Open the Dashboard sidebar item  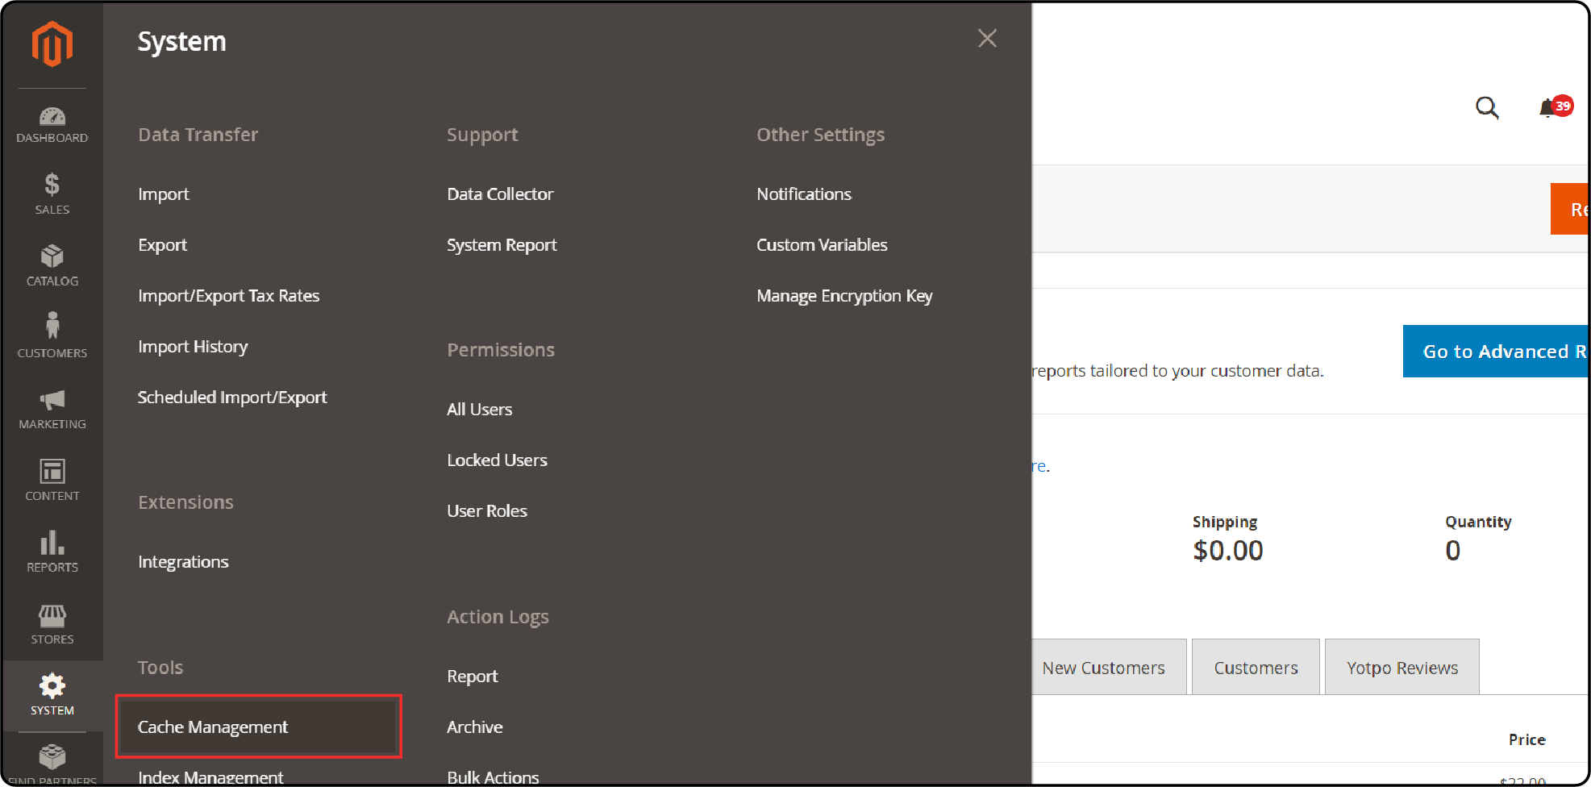(x=52, y=125)
